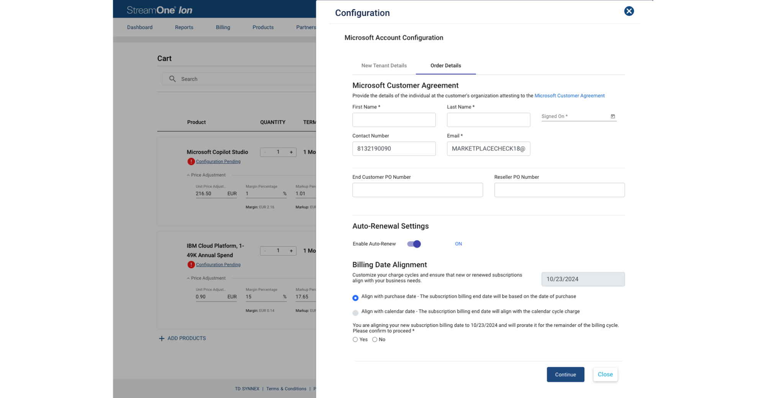The width and height of the screenshot is (766, 398).
Task: Select Align with purchase date option
Action: pos(355,298)
